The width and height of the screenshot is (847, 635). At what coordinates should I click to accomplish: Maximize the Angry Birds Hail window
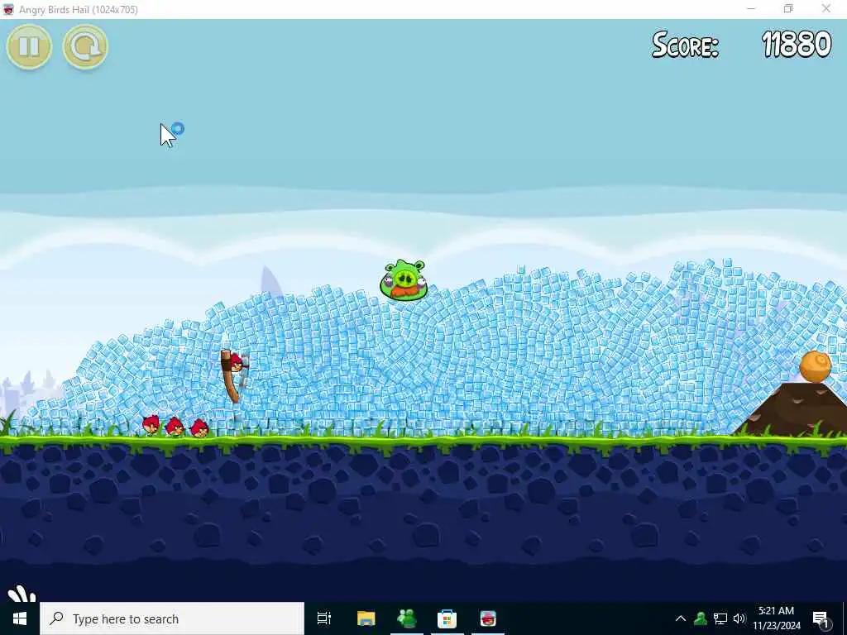(x=788, y=8)
